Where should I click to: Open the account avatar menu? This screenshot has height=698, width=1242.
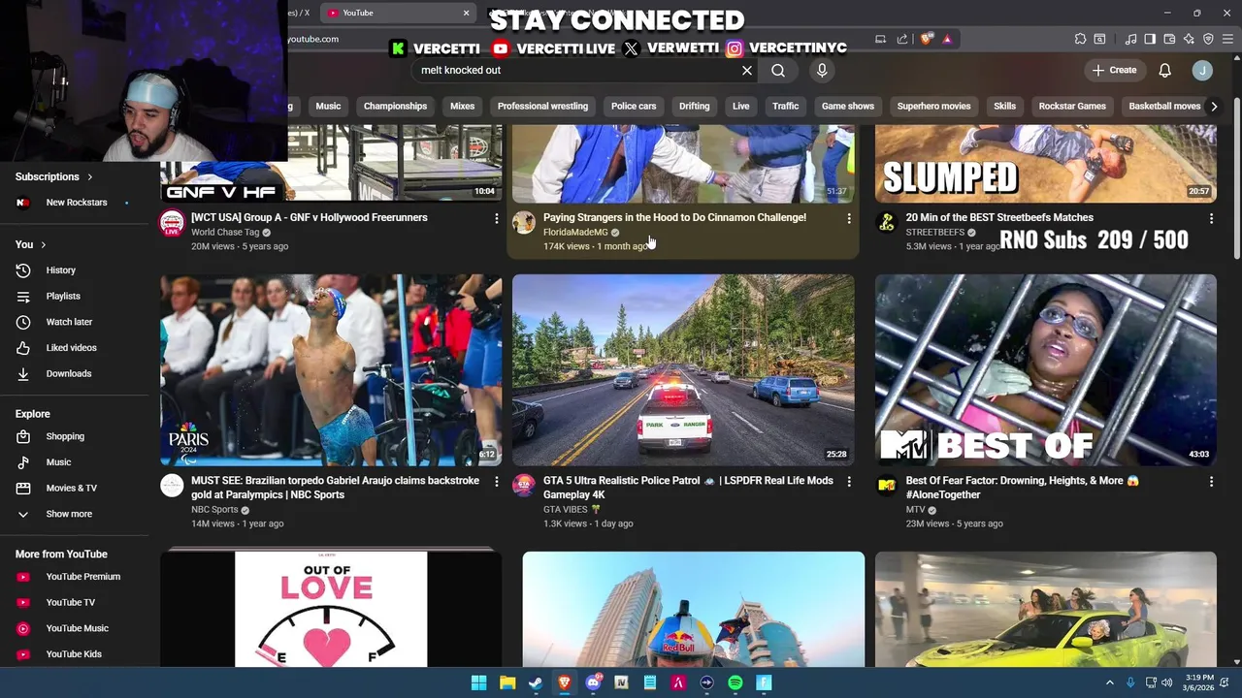(x=1202, y=70)
